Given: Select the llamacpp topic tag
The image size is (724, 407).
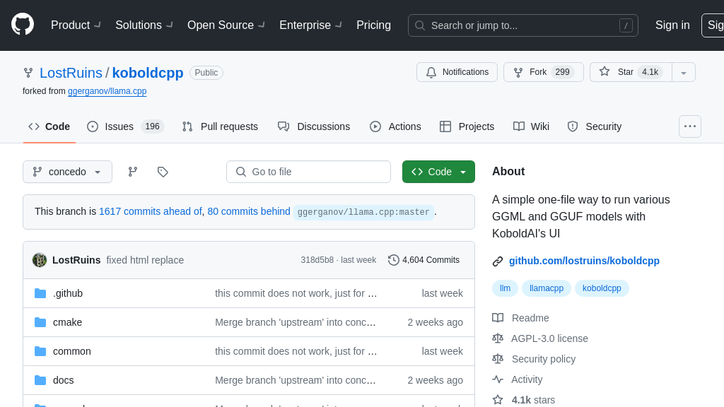Looking at the screenshot, I should tap(547, 288).
